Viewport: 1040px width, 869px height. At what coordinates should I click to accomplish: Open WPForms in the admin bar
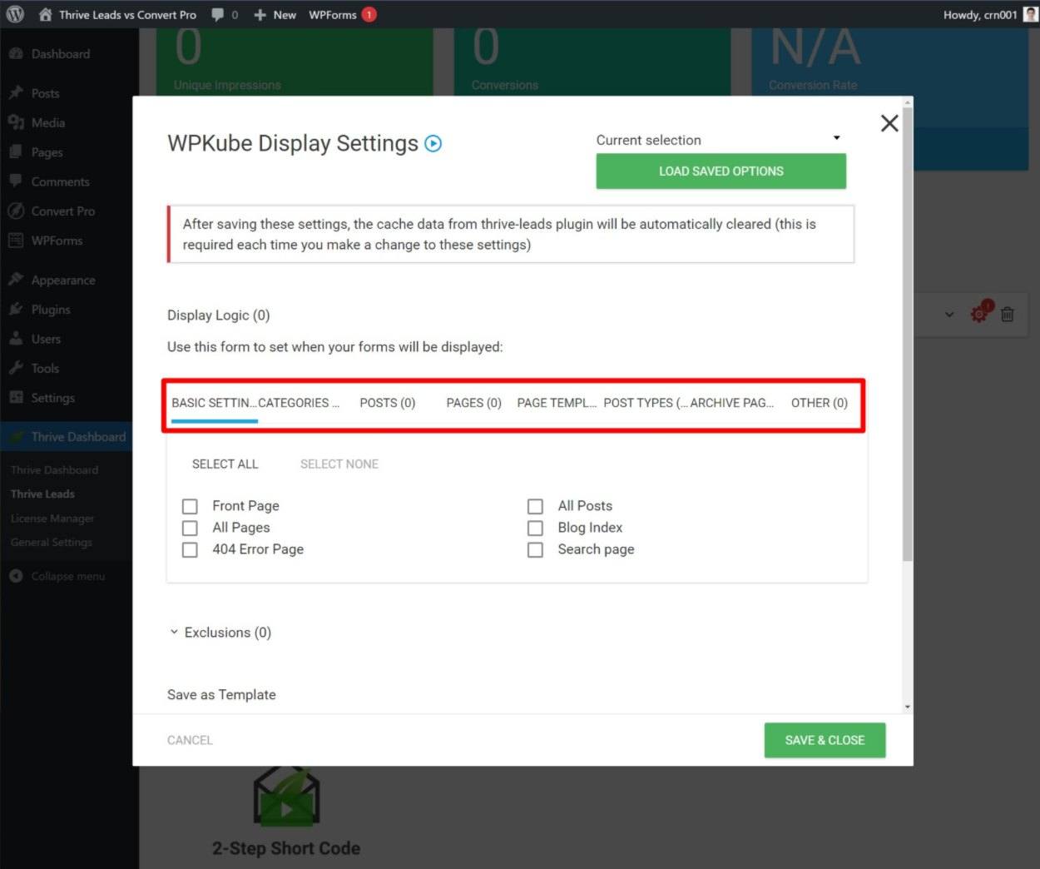click(342, 14)
